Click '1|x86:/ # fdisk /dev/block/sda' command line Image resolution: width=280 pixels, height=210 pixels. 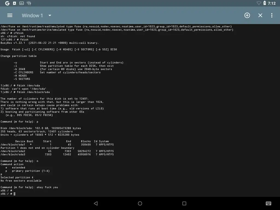(25, 92)
